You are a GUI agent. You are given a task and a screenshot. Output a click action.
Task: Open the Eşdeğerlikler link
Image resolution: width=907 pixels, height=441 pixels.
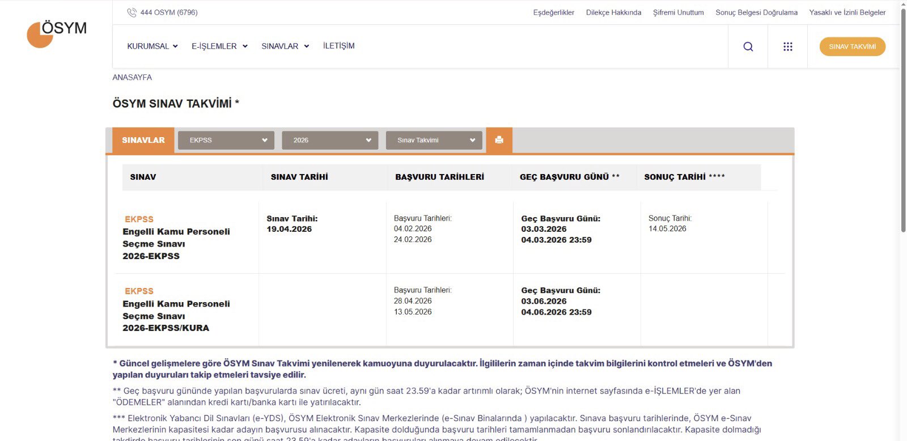tap(553, 12)
